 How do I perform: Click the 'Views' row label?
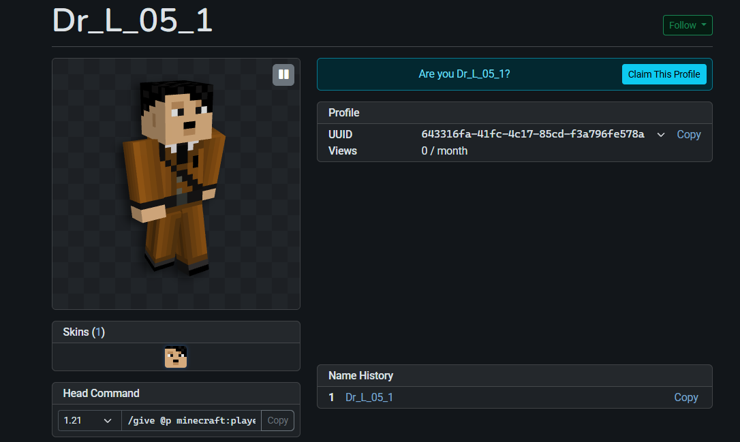click(343, 151)
